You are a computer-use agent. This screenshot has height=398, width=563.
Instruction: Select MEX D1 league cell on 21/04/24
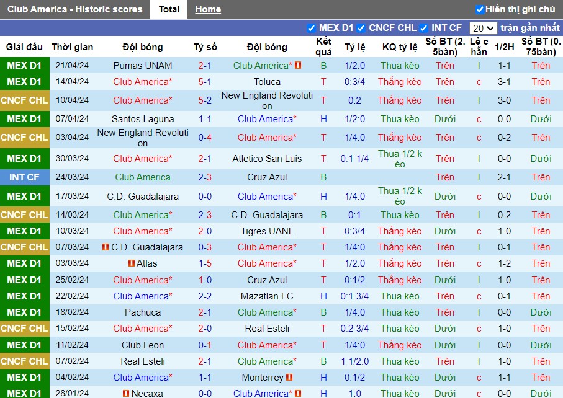pyautogui.click(x=24, y=66)
